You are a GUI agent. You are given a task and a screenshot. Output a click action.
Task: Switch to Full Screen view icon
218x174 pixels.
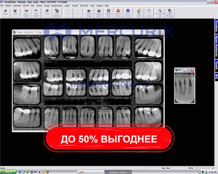pos(149,13)
